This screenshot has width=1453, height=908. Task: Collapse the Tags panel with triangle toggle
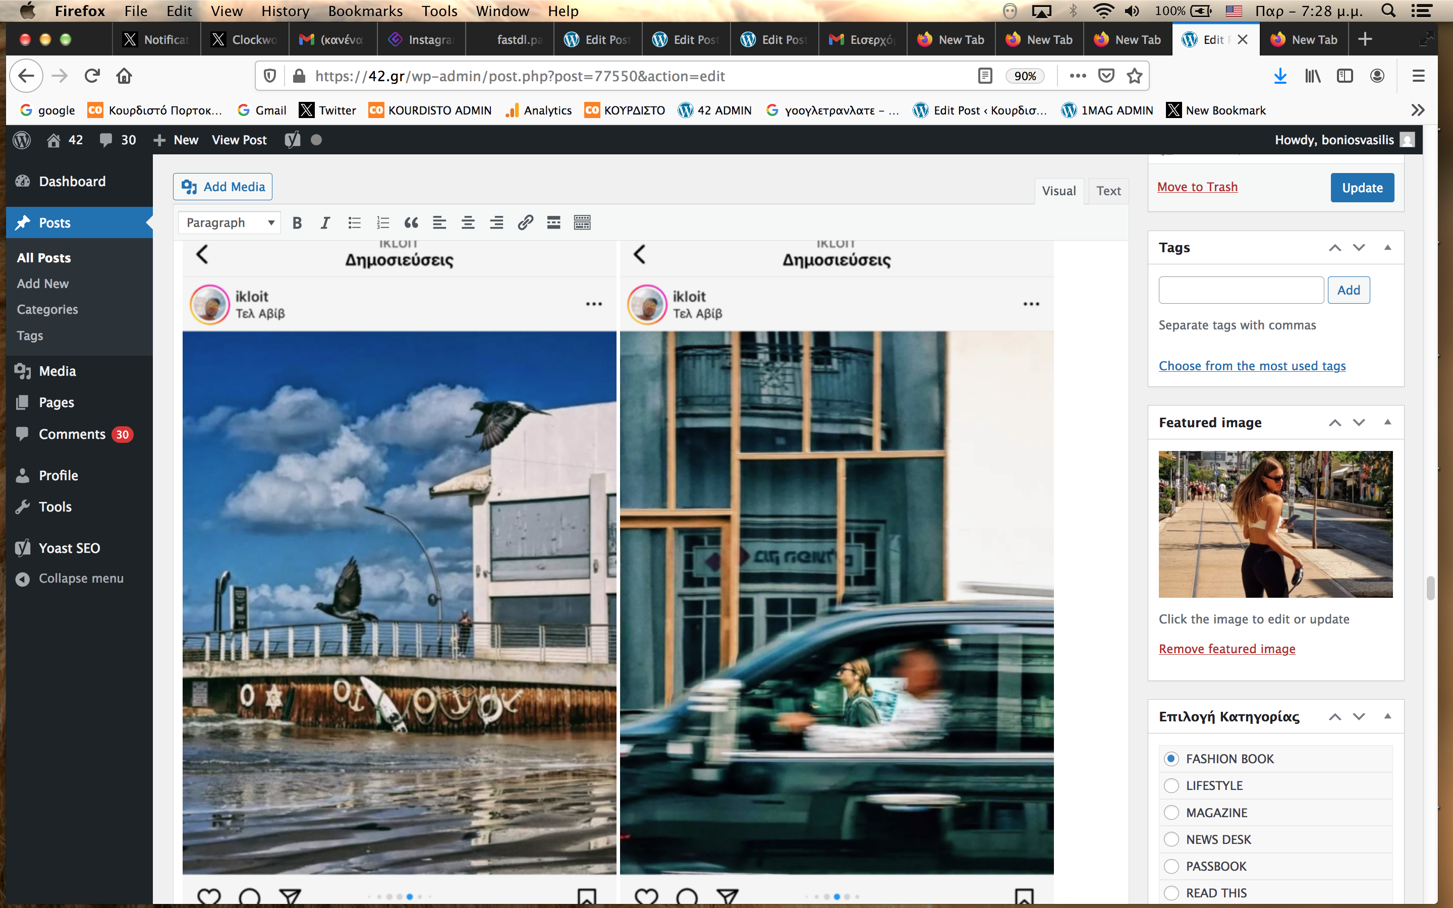(1387, 247)
